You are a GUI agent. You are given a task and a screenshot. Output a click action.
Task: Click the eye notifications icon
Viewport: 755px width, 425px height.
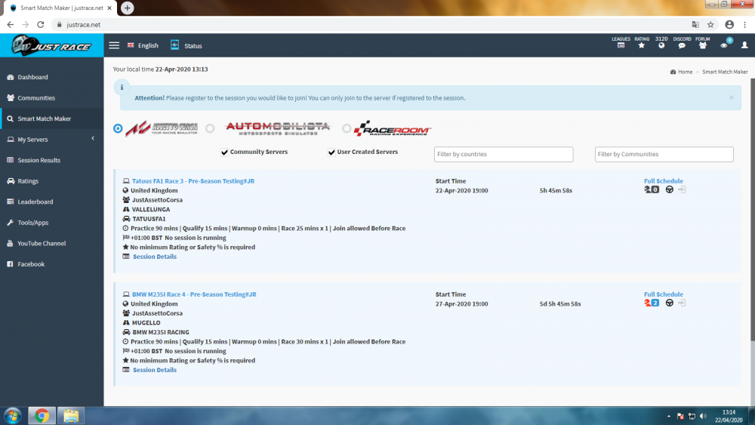724,46
